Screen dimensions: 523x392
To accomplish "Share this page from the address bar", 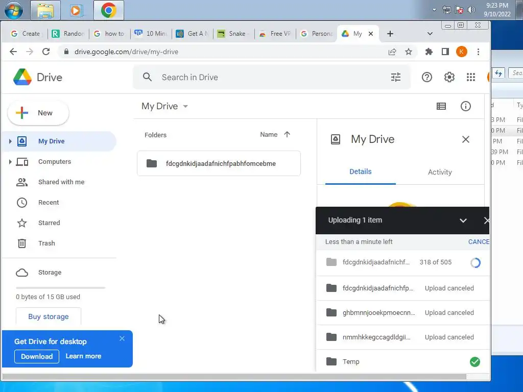I will [392, 52].
